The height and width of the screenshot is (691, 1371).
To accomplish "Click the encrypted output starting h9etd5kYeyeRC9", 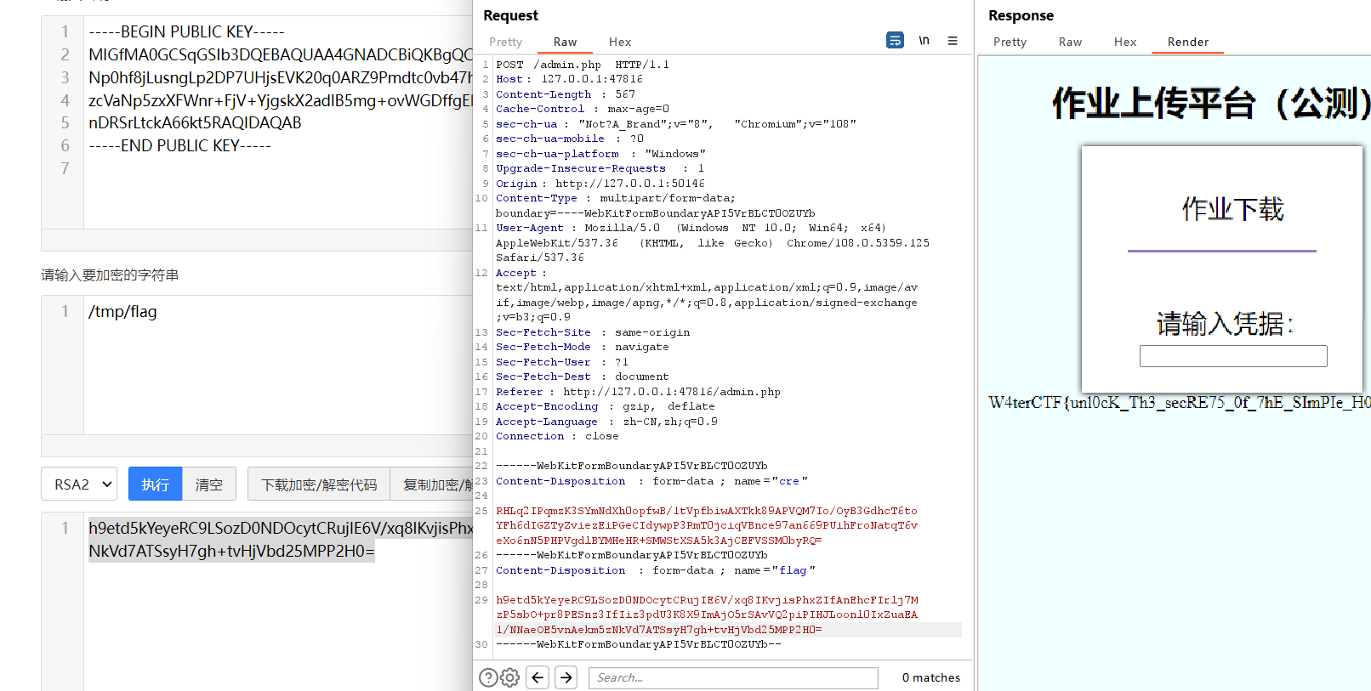I will pos(281,539).
